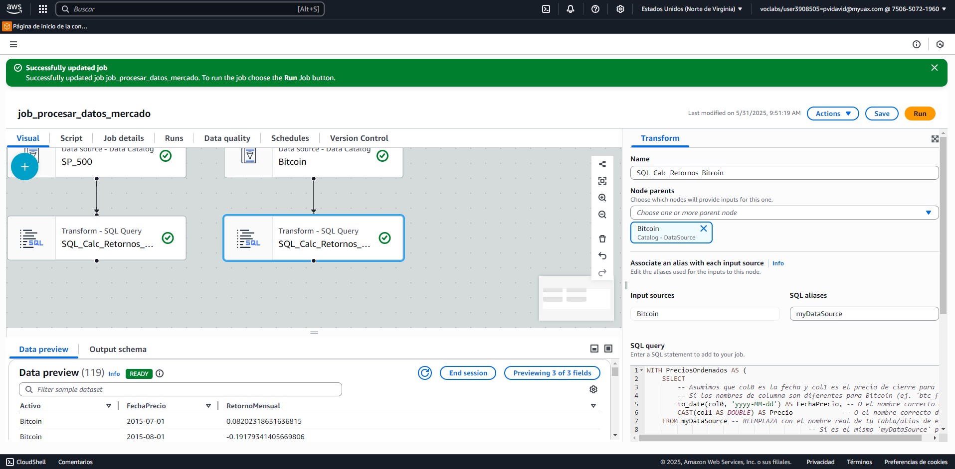Open the Actions dropdown
The image size is (955, 469).
pos(833,114)
